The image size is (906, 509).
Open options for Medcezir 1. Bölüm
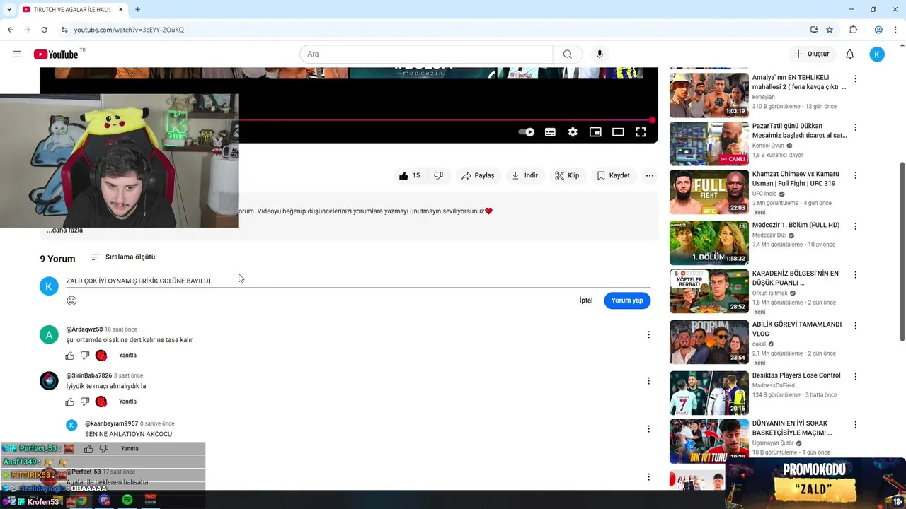pyautogui.click(x=855, y=227)
